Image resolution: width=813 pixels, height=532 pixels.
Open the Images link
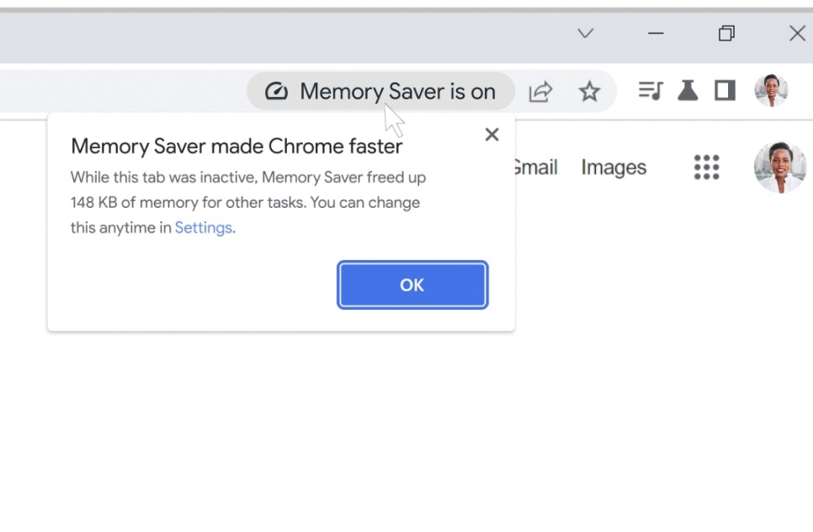[614, 168]
